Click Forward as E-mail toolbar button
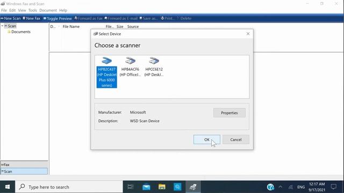This screenshot has width=344, height=193. [121, 18]
